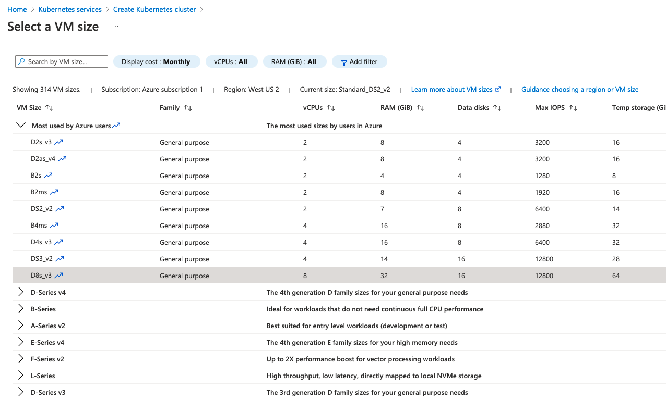The height and width of the screenshot is (400, 666).
Task: Click Max IOPS value 1920 in B2ms row
Action: click(542, 192)
